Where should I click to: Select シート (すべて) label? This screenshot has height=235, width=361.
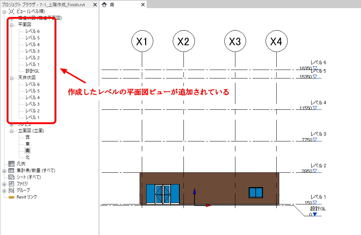pyautogui.click(x=29, y=177)
